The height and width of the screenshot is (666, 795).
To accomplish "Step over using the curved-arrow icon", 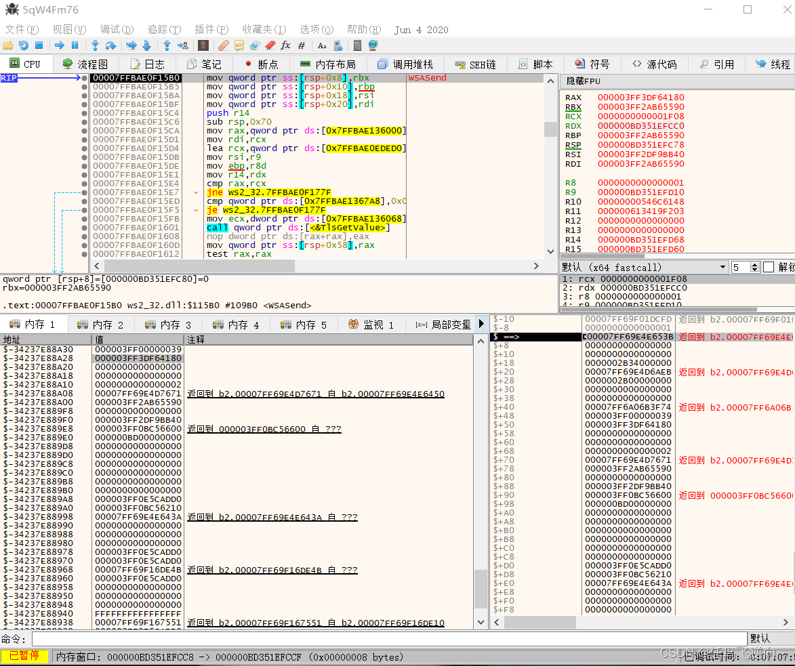I will (x=110, y=45).
